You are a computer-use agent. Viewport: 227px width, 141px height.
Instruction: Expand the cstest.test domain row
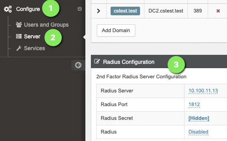(99, 11)
